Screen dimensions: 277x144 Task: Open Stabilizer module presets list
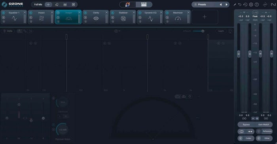[113, 21]
